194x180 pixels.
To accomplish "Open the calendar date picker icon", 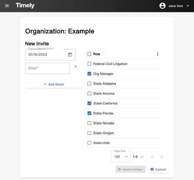I will click(x=70, y=54).
